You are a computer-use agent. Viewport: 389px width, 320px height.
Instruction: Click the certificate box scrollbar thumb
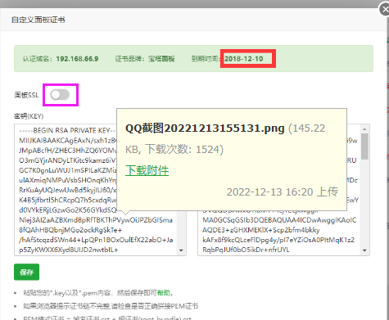364,146
